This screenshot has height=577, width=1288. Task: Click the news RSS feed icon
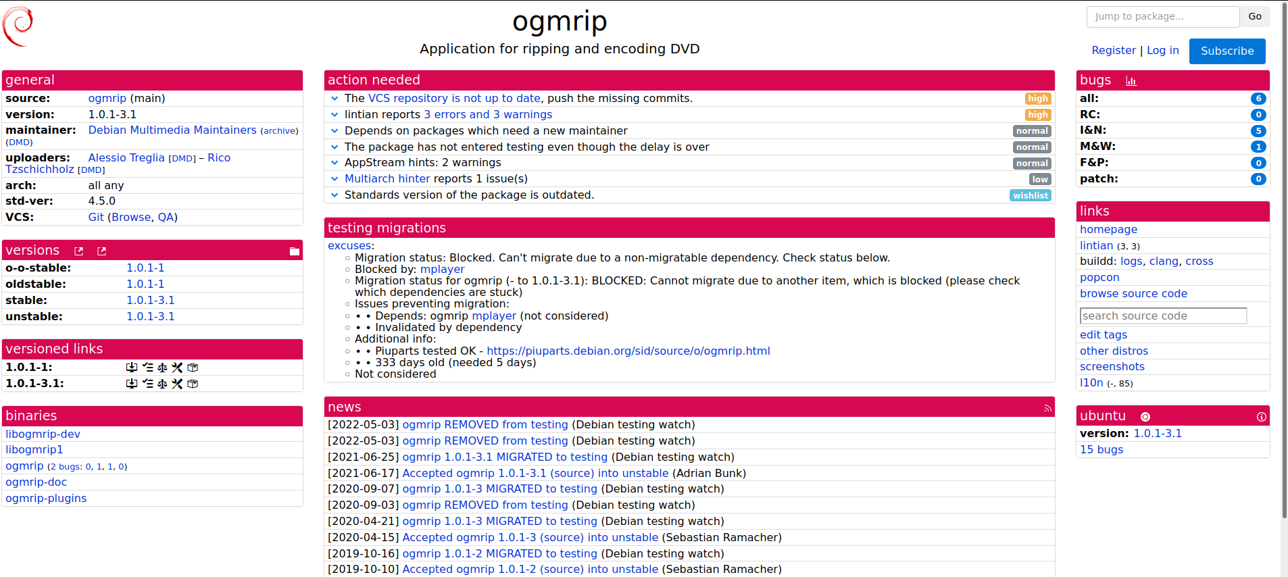[x=1047, y=408]
